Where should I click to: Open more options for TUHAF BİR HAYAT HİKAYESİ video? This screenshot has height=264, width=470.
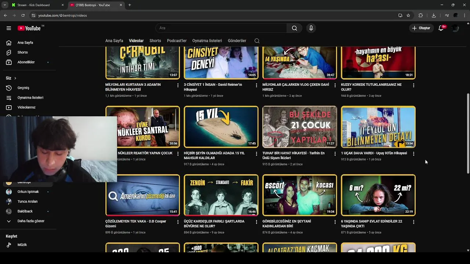pyautogui.click(x=335, y=154)
